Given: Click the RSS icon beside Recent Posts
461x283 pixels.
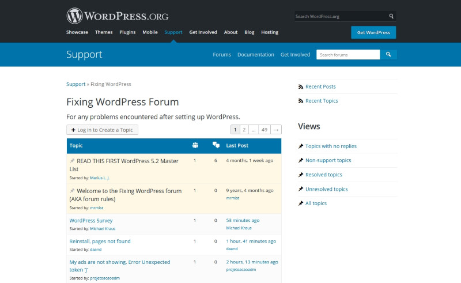Looking at the screenshot, I should pos(300,87).
